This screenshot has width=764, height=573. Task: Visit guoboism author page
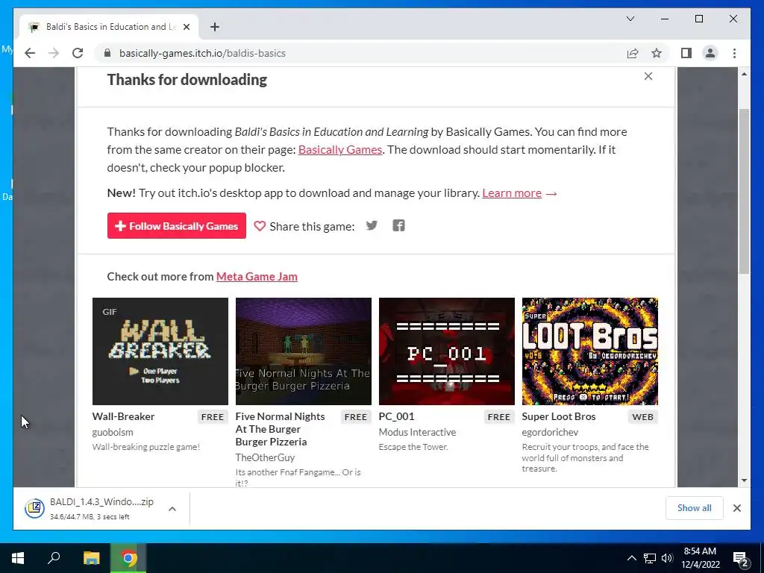(x=113, y=432)
